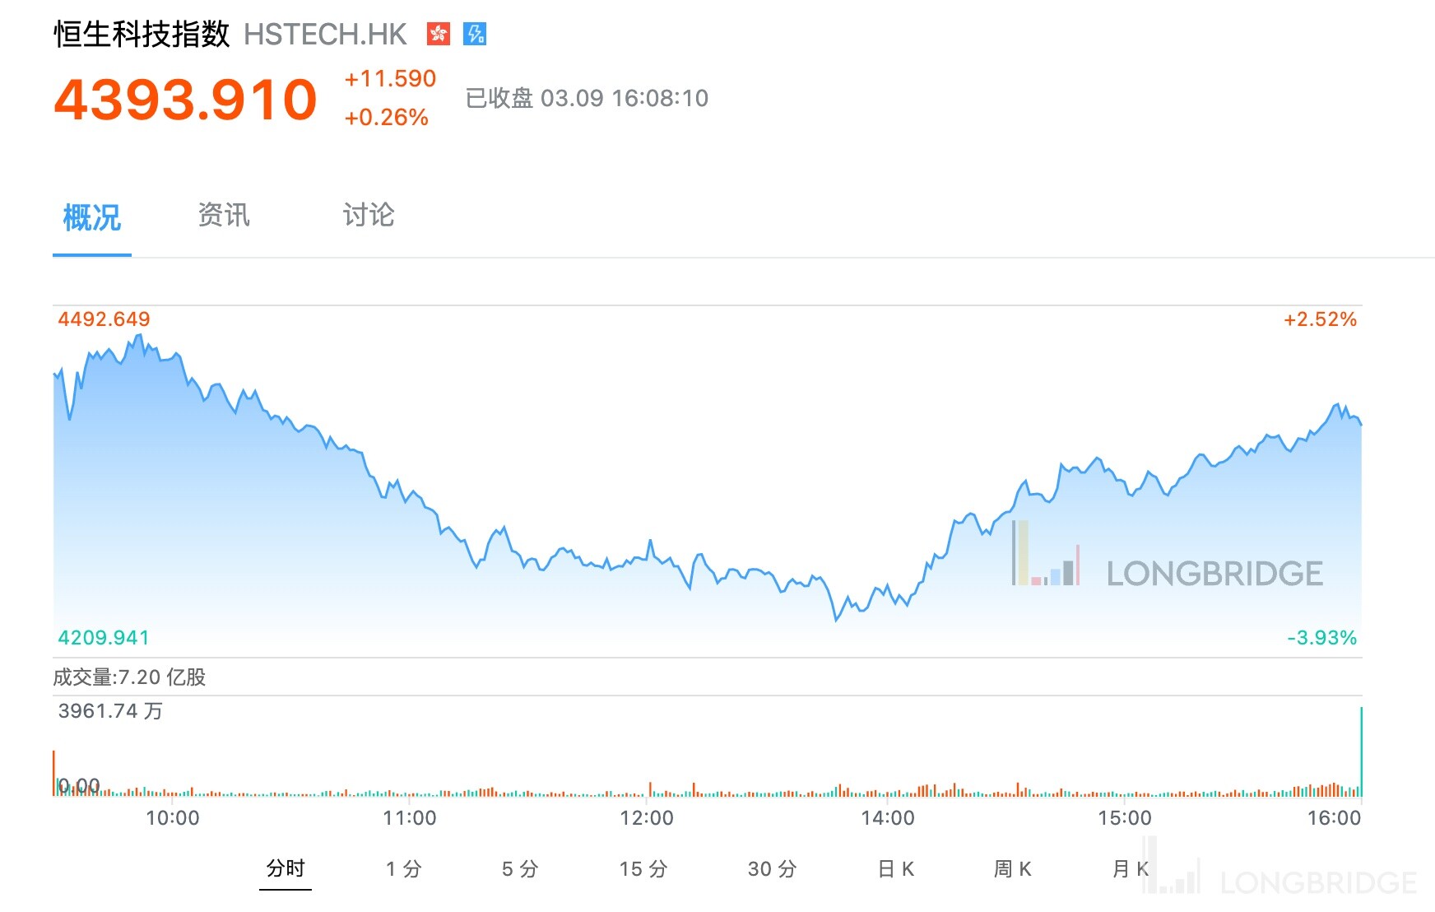1435x912 pixels.
Task: Click the Hong Kong flag icon
Action: coord(439,34)
